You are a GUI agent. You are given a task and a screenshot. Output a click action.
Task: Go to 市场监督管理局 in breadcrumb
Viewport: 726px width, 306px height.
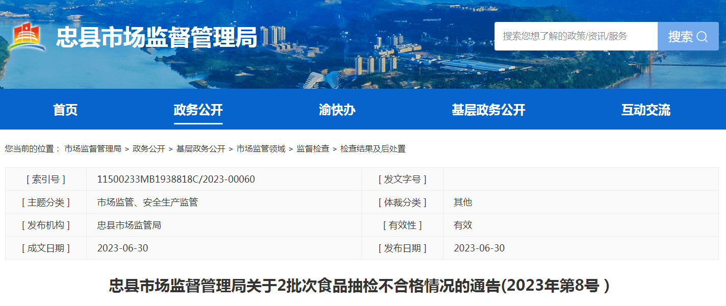coord(93,149)
